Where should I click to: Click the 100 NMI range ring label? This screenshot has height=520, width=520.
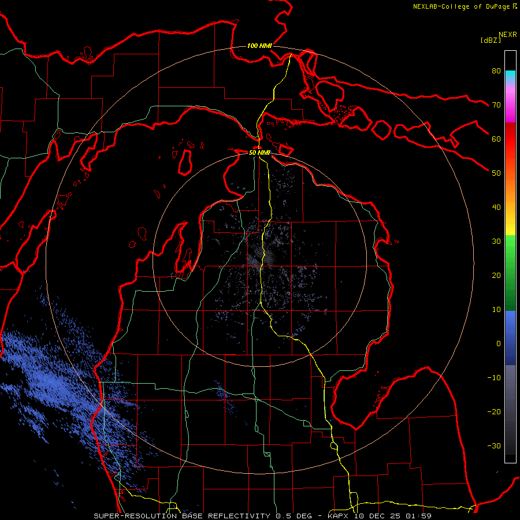click(x=259, y=46)
